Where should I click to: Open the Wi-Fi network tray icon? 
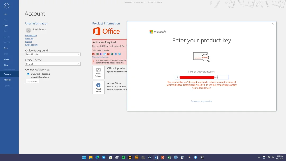point(269,157)
